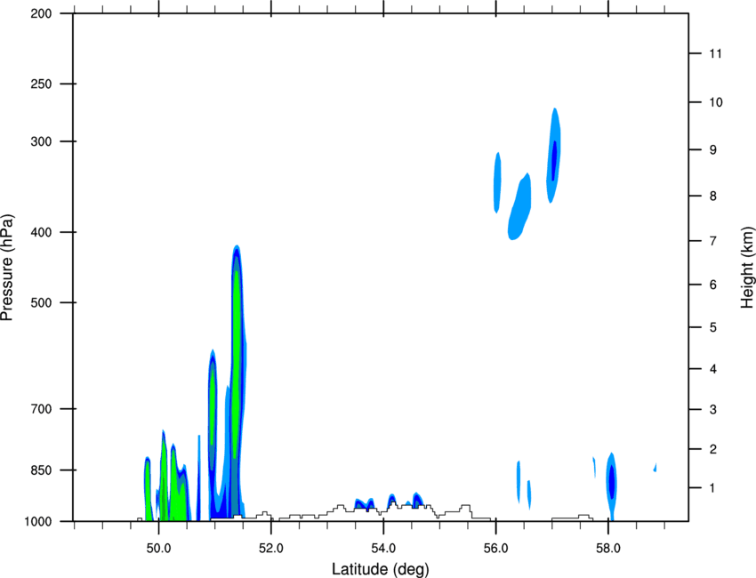The image size is (756, 578).
Task: Click the Height (km) axis title
Action: pyautogui.click(x=747, y=267)
